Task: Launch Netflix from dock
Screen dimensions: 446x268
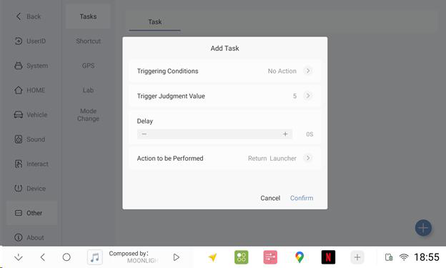Action: pos(328,257)
